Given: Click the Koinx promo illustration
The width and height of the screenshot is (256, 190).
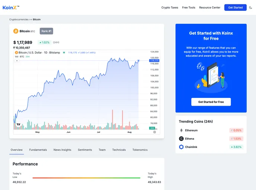Looking at the screenshot, I should (211, 78).
